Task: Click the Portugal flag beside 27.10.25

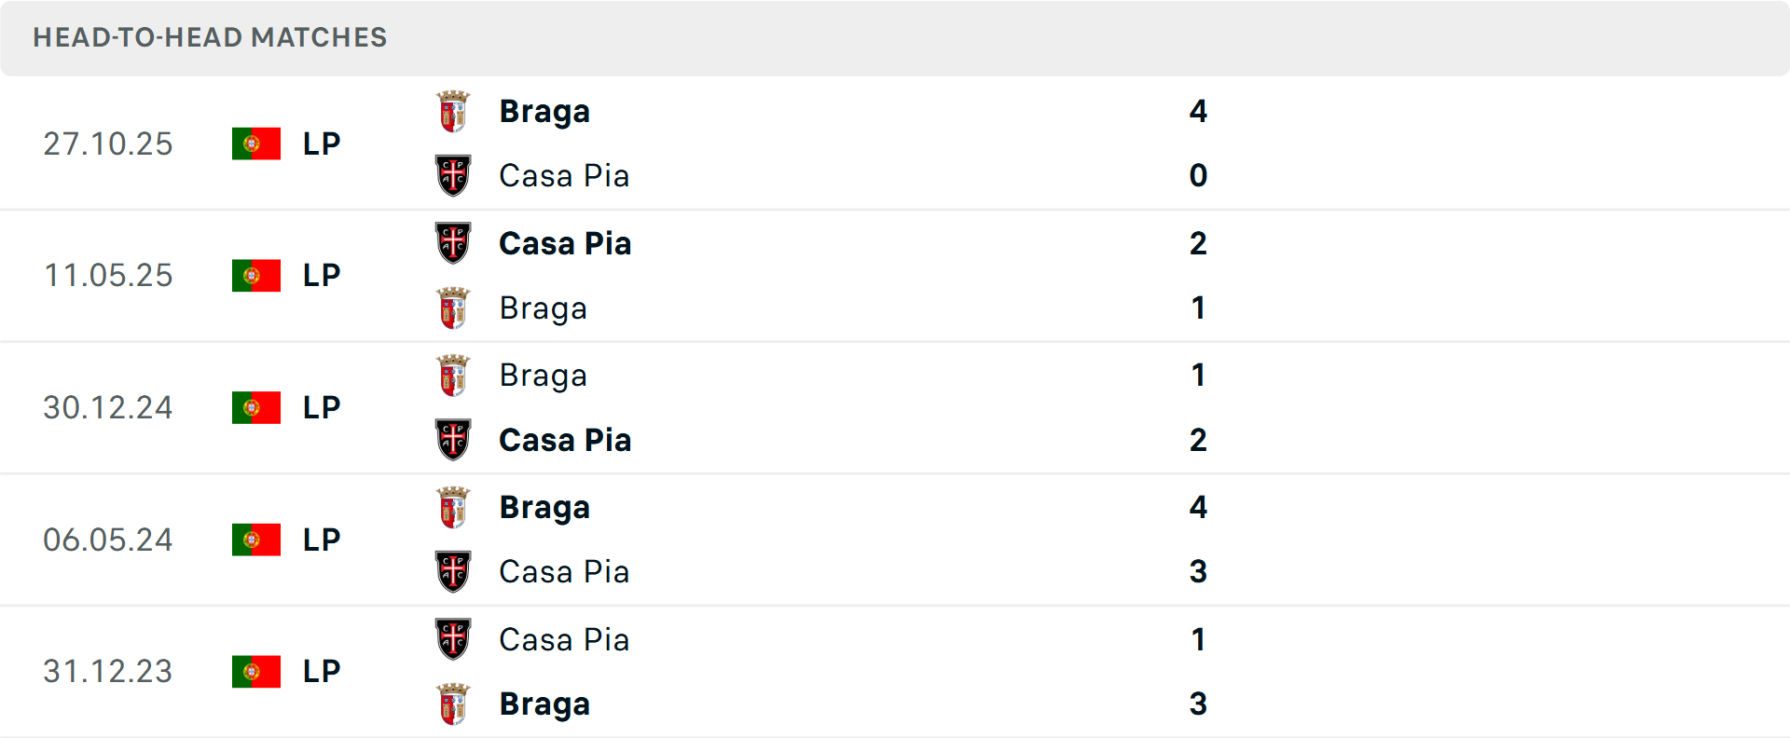Action: [x=256, y=143]
